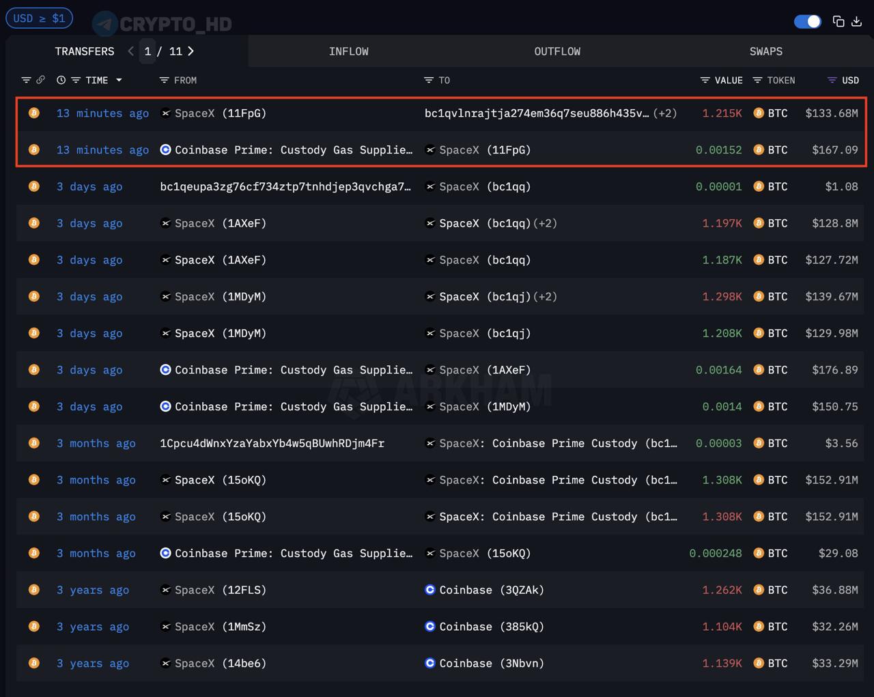Click the filter icon next to TO
This screenshot has height=697, width=874.
428,80
